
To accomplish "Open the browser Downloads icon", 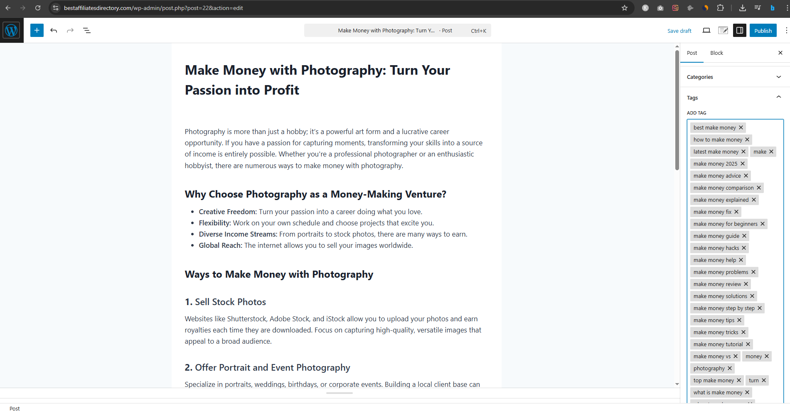I will point(743,7).
